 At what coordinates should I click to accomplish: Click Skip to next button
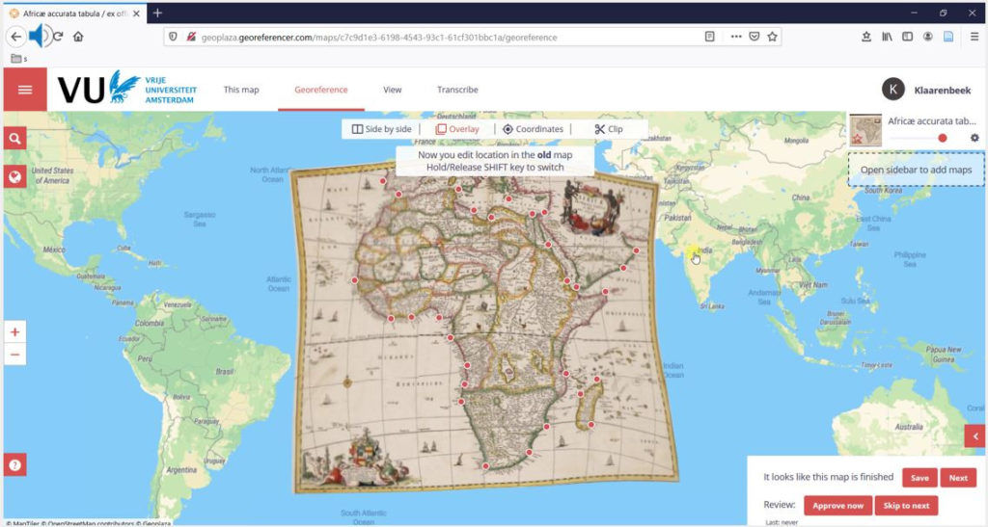(x=906, y=505)
